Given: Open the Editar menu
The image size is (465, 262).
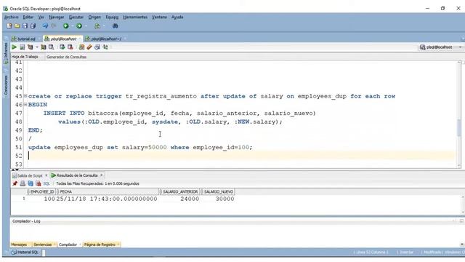Looking at the screenshot, I should coord(28,17).
